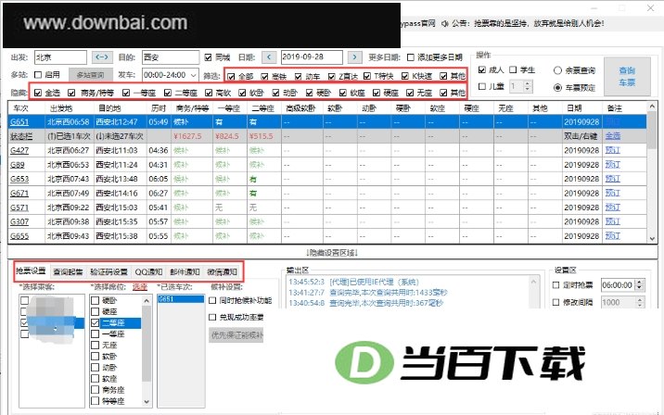
Task: Check 商务座 in the 选择席位 list
Action: [x=95, y=390]
